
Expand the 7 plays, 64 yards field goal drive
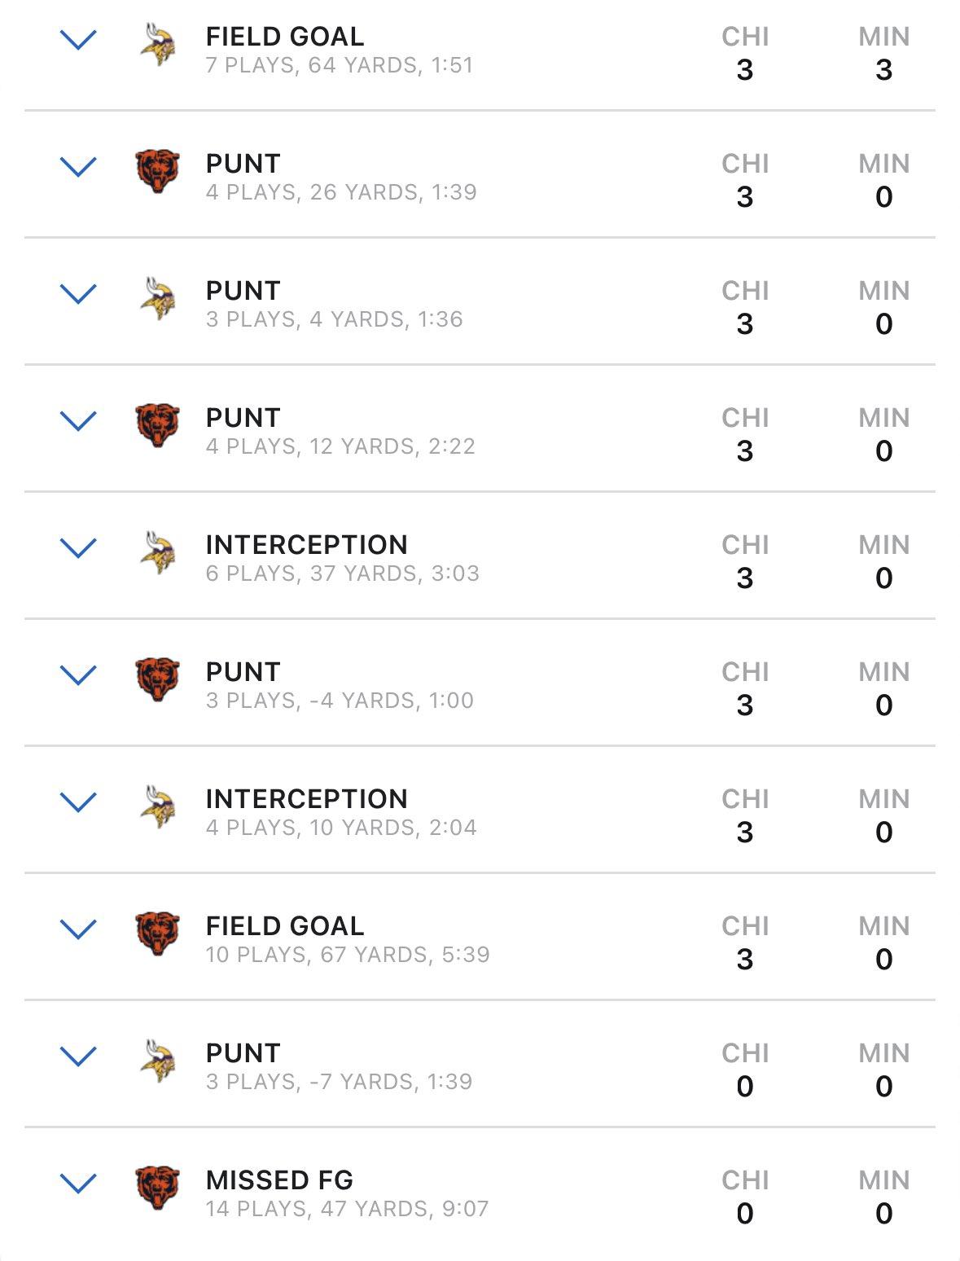click(x=79, y=40)
